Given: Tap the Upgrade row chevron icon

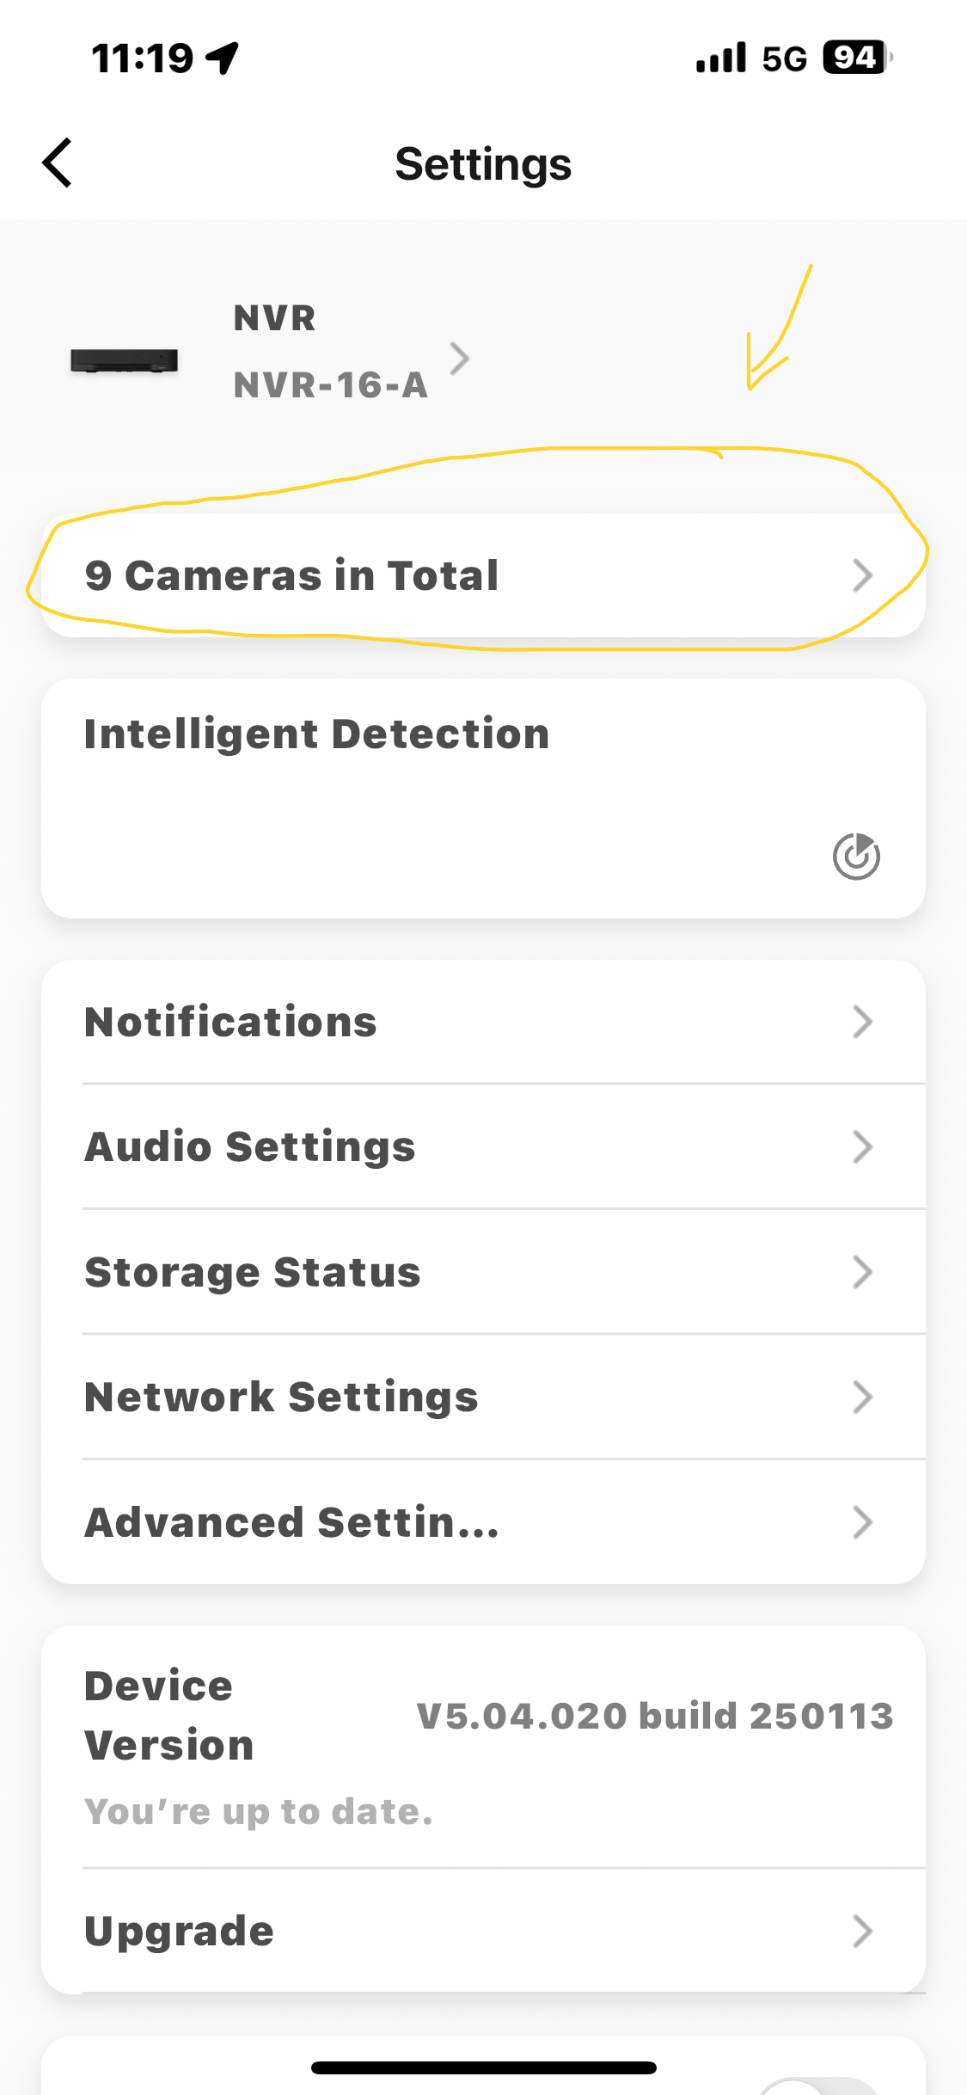Looking at the screenshot, I should 862,1931.
